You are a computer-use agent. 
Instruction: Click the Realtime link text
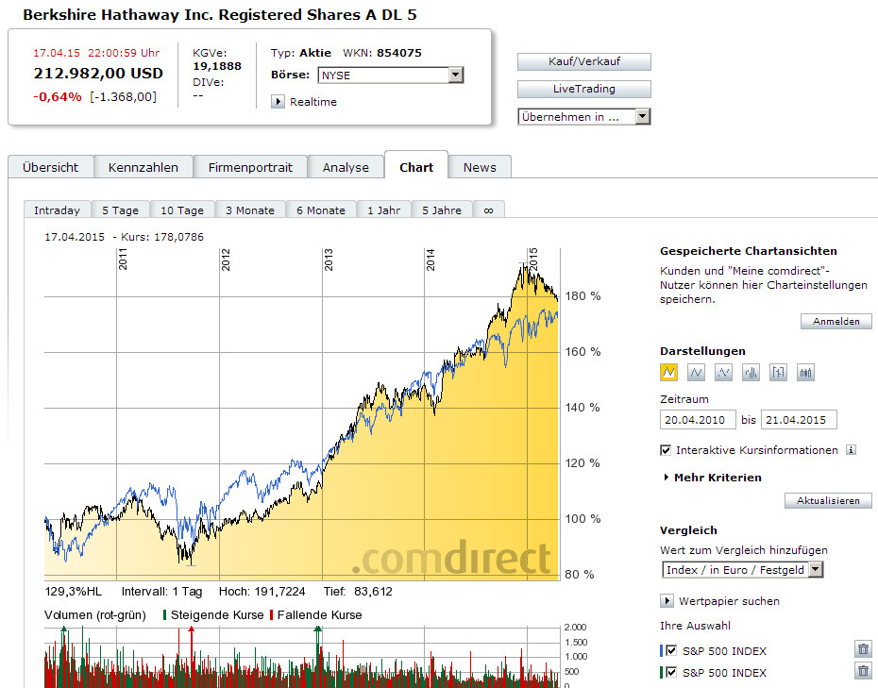coord(313,102)
